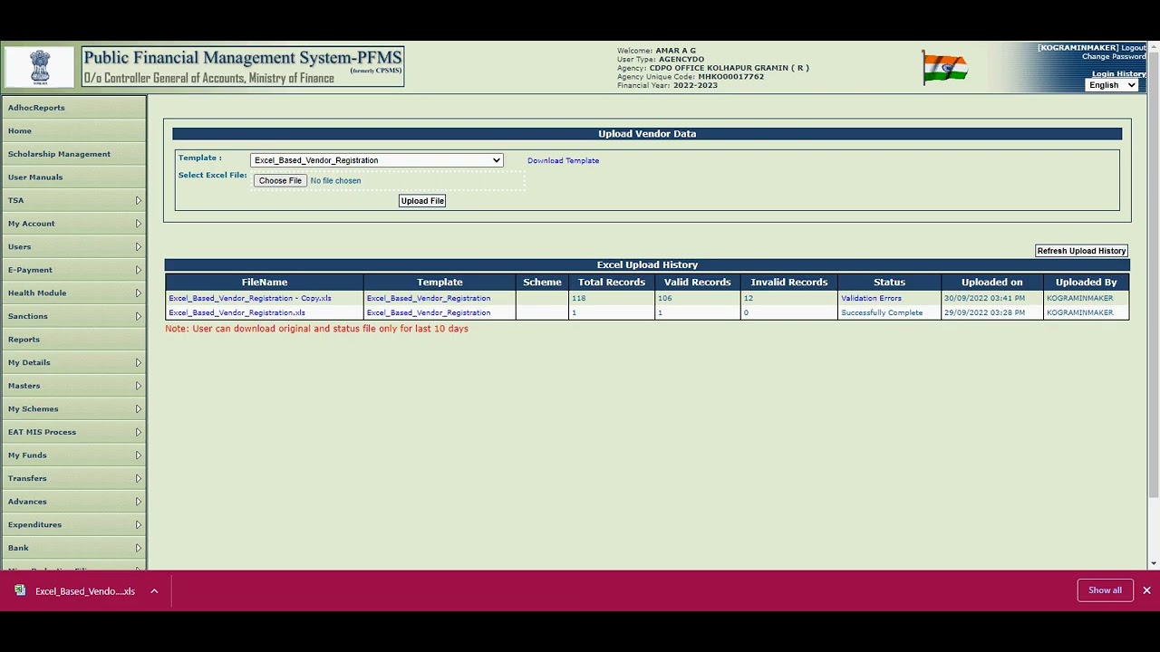Click the Logout link

pyautogui.click(x=1133, y=48)
